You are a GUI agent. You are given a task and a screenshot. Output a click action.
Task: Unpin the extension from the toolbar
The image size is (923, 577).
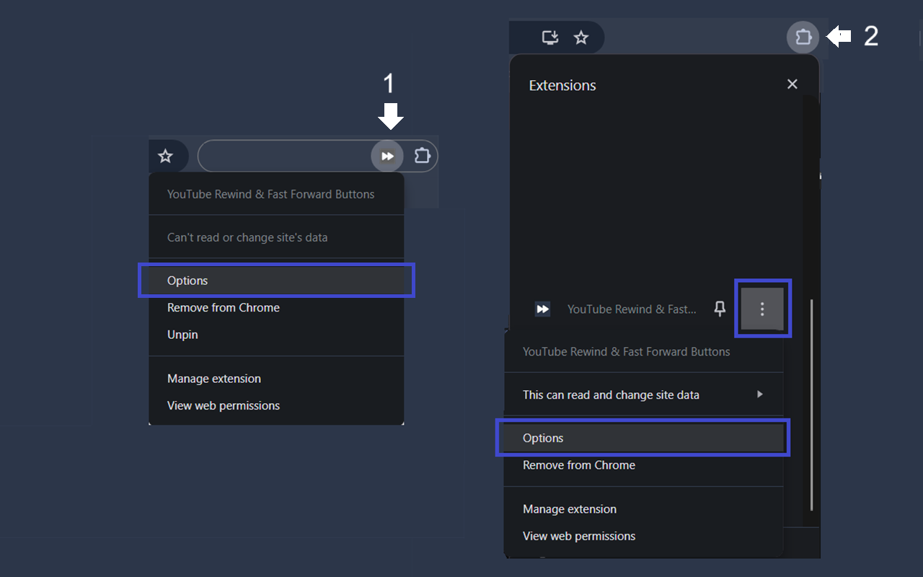182,335
